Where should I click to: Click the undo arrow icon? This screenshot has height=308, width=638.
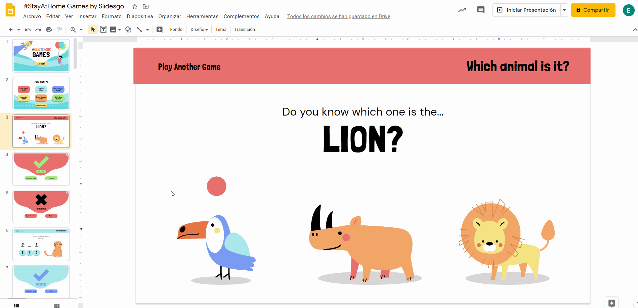pos(28,30)
